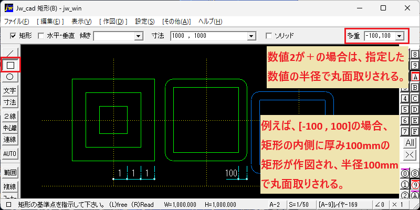This screenshot has width=420, height=210.
Task: Enable the ソリッド checkbox
Action: (268, 36)
